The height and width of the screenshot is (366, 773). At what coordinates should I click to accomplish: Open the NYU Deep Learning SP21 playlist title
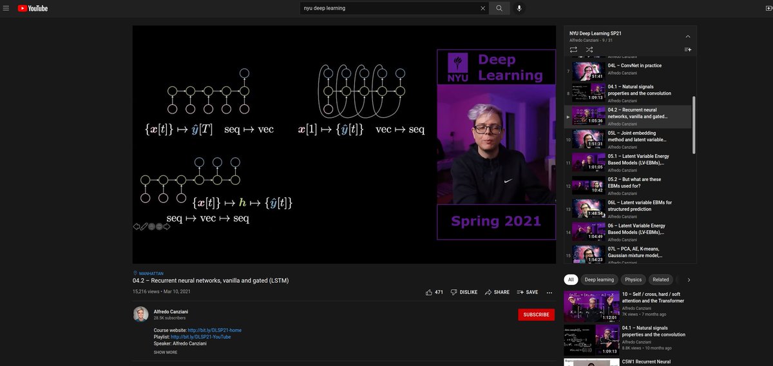pos(595,33)
